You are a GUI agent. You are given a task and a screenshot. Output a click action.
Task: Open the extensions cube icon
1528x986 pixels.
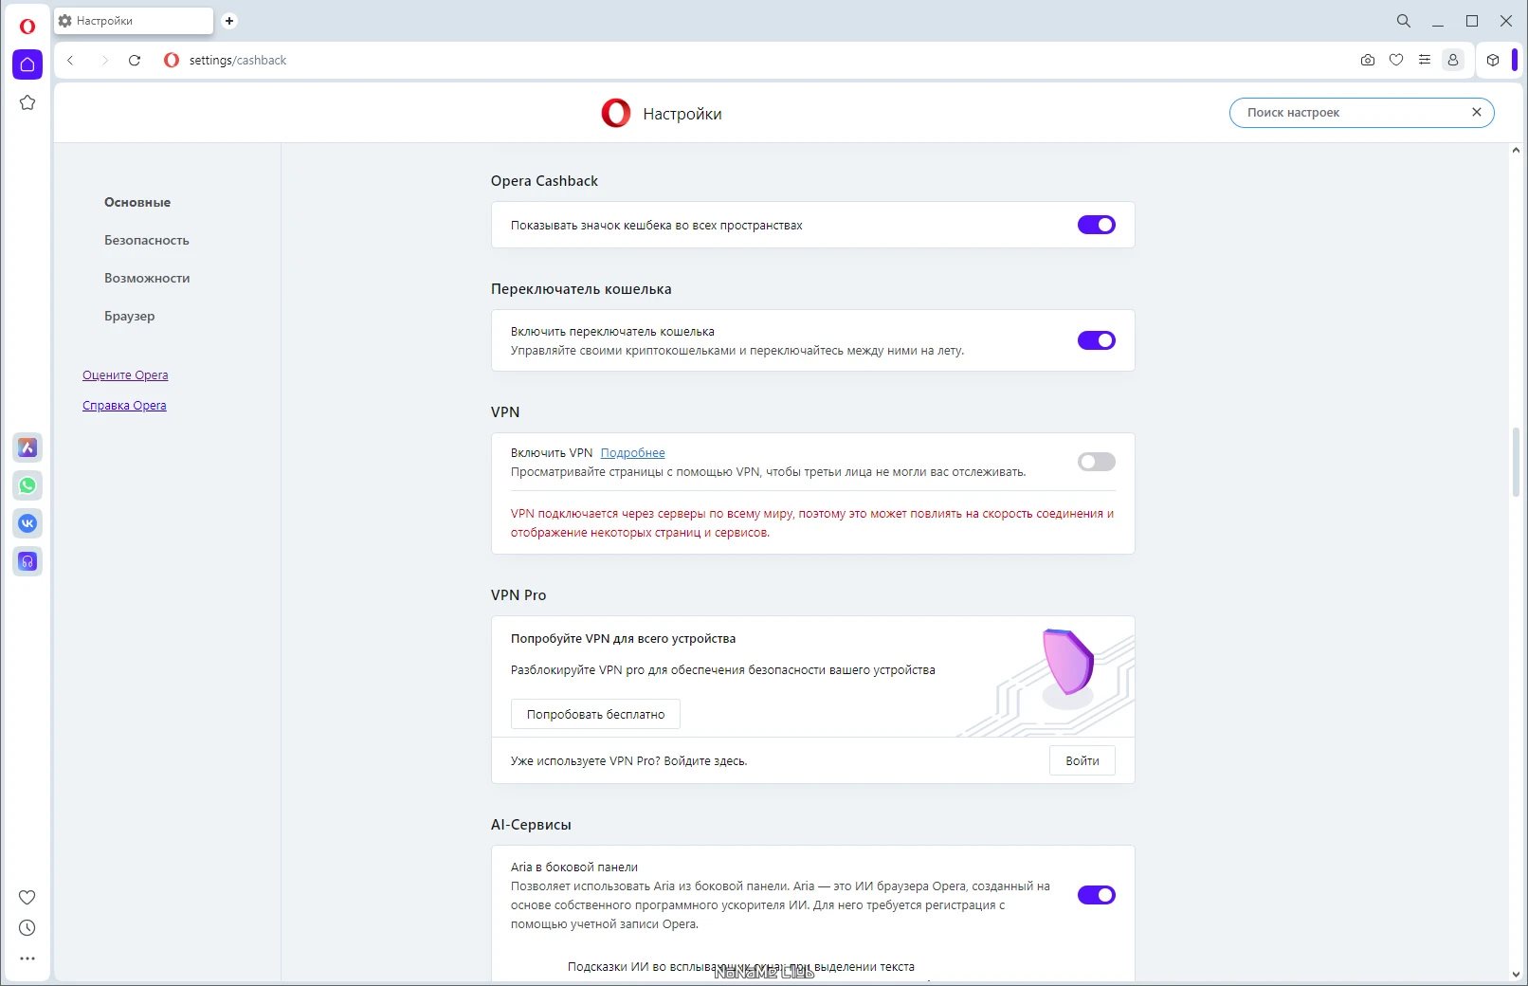1493,60
